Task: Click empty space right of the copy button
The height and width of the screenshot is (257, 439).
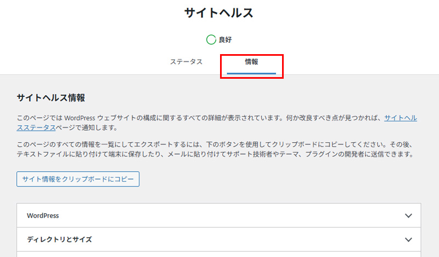Action: (274, 179)
